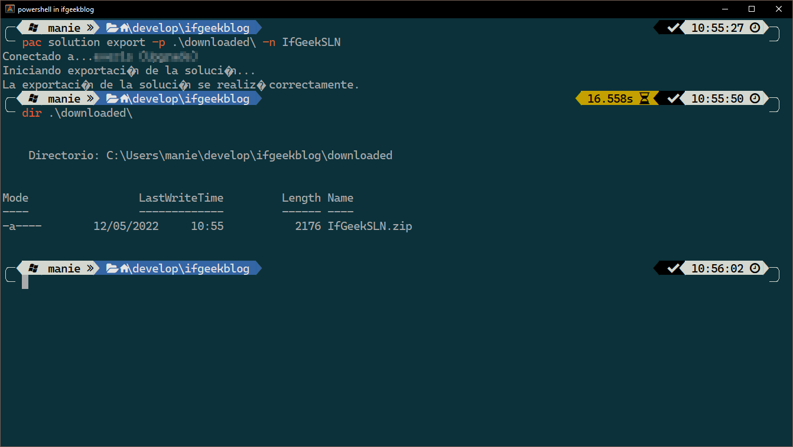Click the title bar text powershell in ifgeekblog
This screenshot has height=447, width=793.
pos(57,9)
